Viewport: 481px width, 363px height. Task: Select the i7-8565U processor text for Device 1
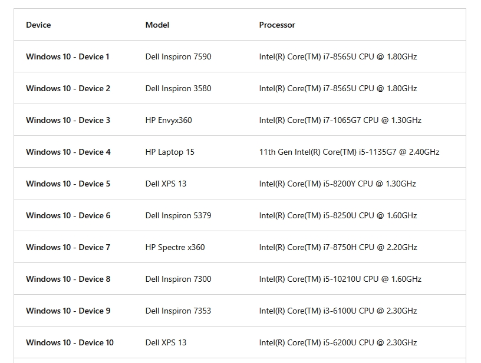[x=338, y=56]
